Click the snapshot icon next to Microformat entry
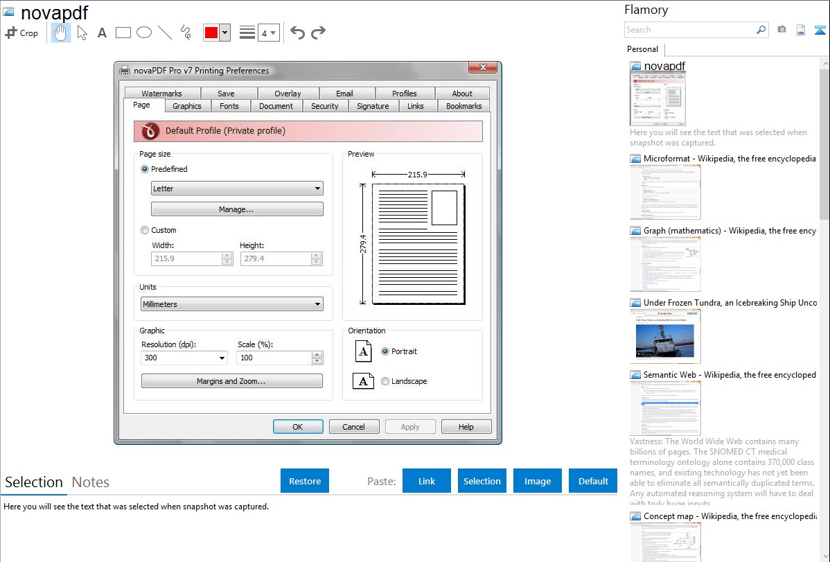830x562 pixels. tap(635, 159)
